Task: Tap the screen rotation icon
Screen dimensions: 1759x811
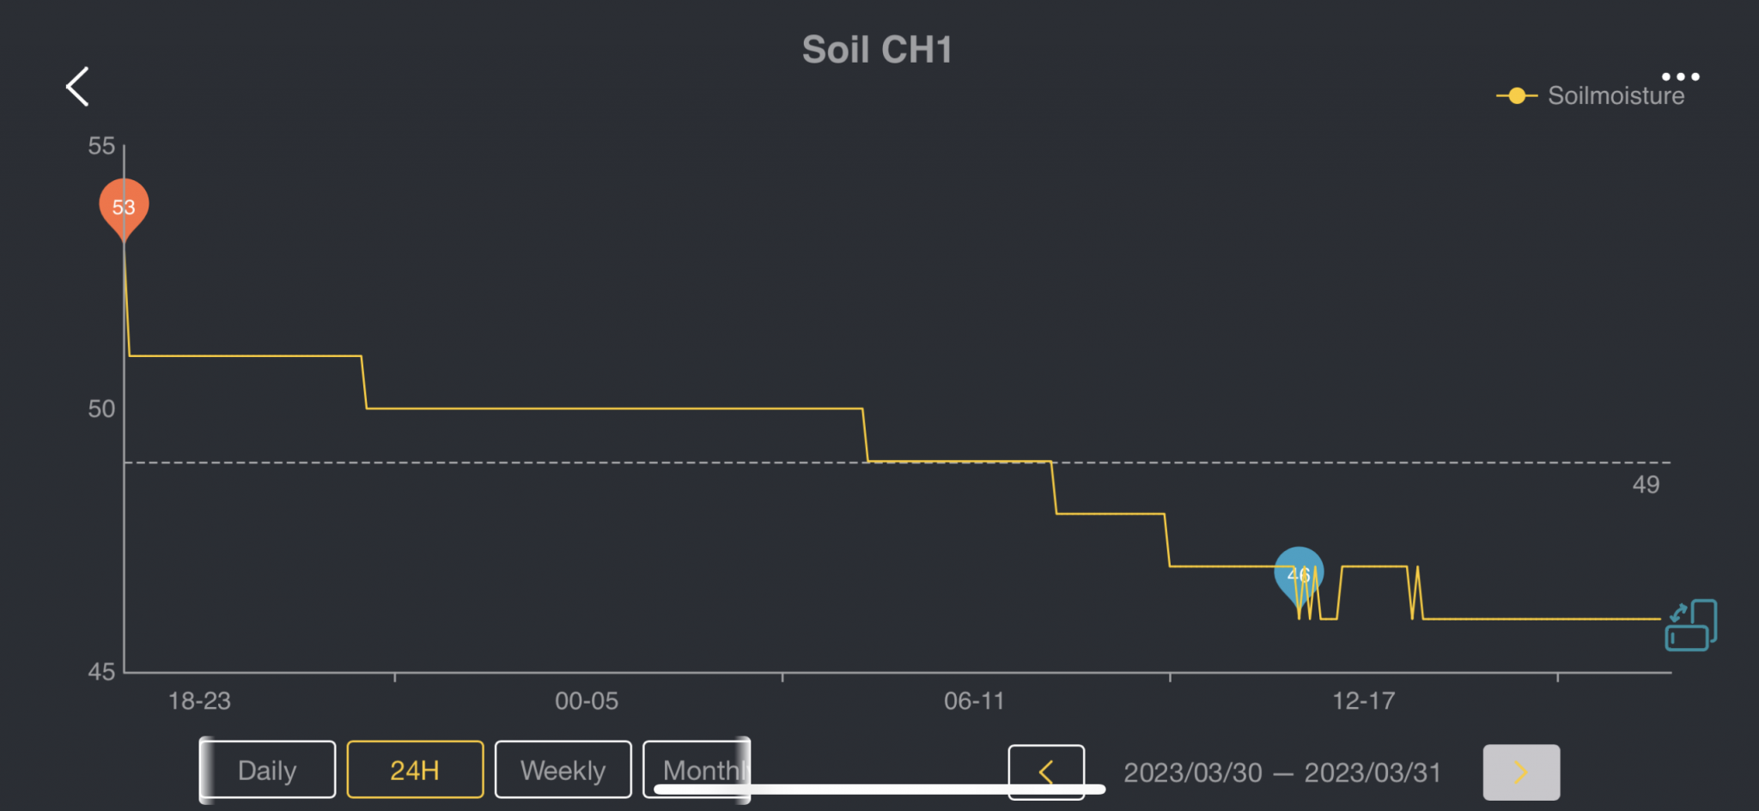Action: pyautogui.click(x=1690, y=625)
